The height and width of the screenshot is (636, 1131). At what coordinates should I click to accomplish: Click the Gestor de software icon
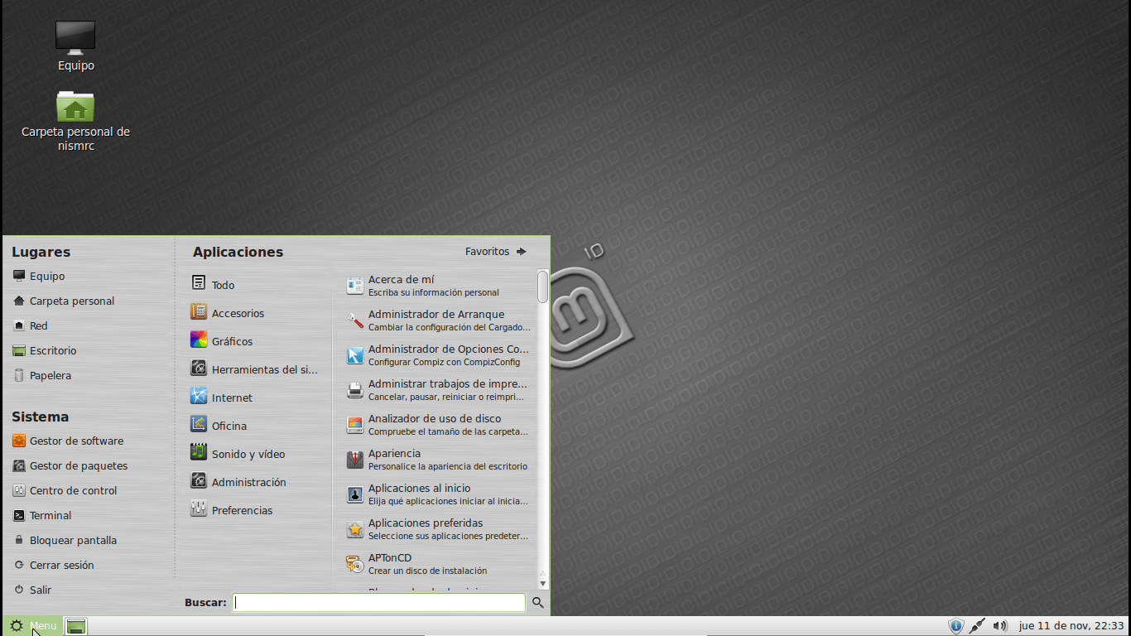click(x=19, y=441)
